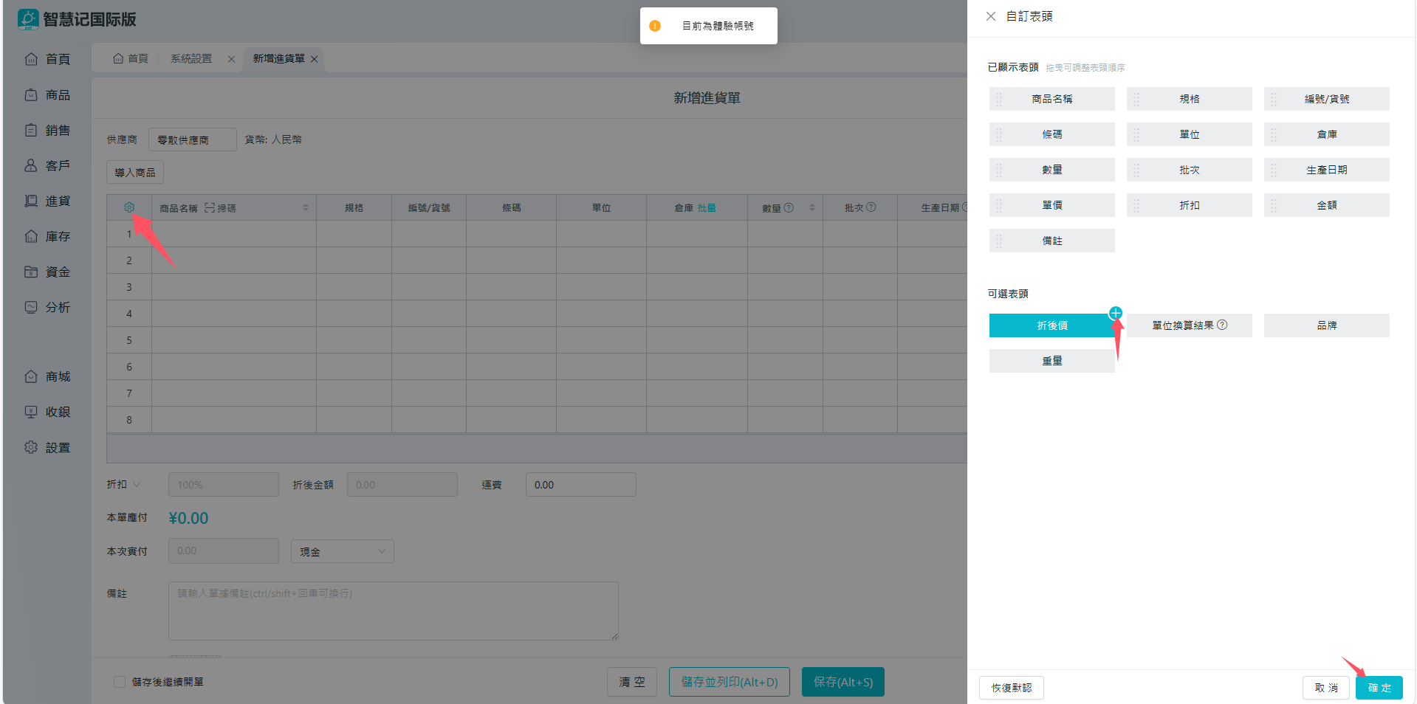Click the 掃碼 scan icon in table header
1417x704 pixels.
point(210,208)
